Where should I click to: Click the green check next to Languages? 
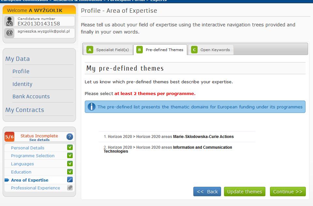coord(70,164)
